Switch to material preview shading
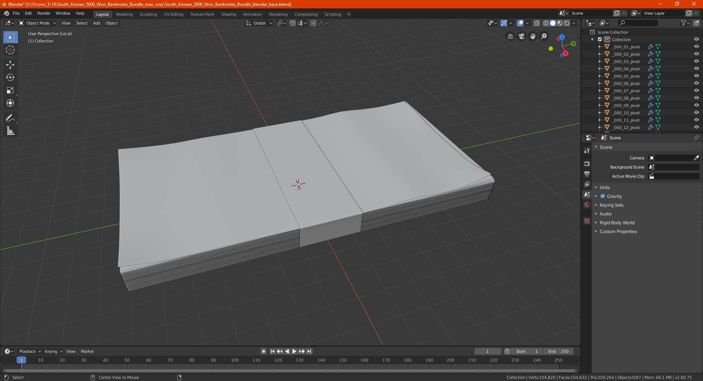 pos(560,23)
